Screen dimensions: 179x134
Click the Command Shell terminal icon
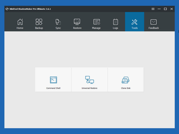[x=53, y=80]
